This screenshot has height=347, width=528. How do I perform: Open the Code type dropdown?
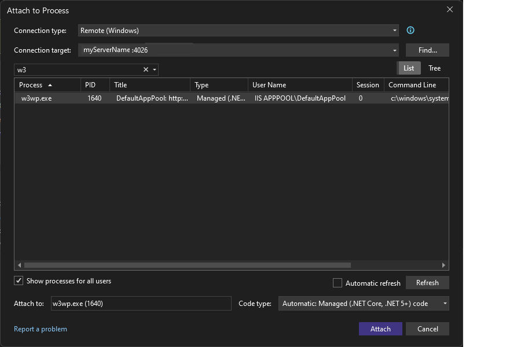click(445, 303)
